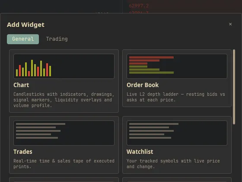Click the Watchlist widget title
242x182 pixels.
pyautogui.click(x=140, y=152)
